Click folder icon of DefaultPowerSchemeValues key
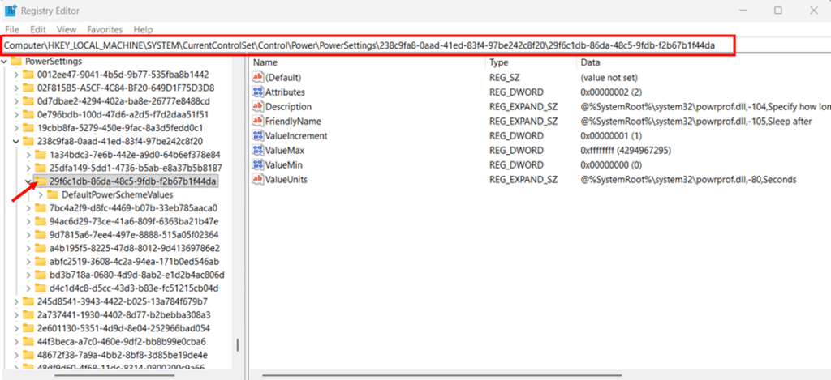 click(53, 194)
